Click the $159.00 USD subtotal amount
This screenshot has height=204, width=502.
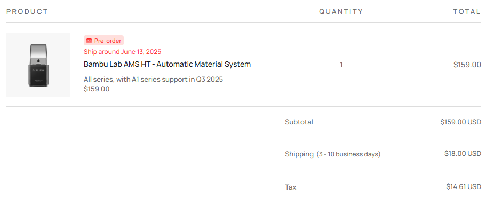[x=461, y=122]
